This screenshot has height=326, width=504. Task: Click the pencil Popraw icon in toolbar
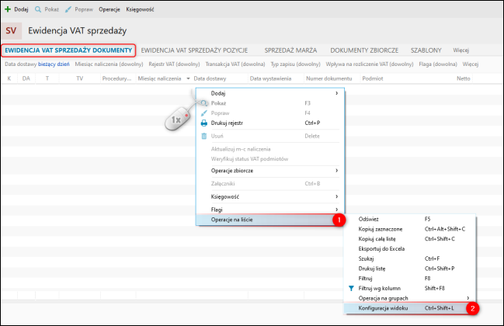tap(68, 9)
